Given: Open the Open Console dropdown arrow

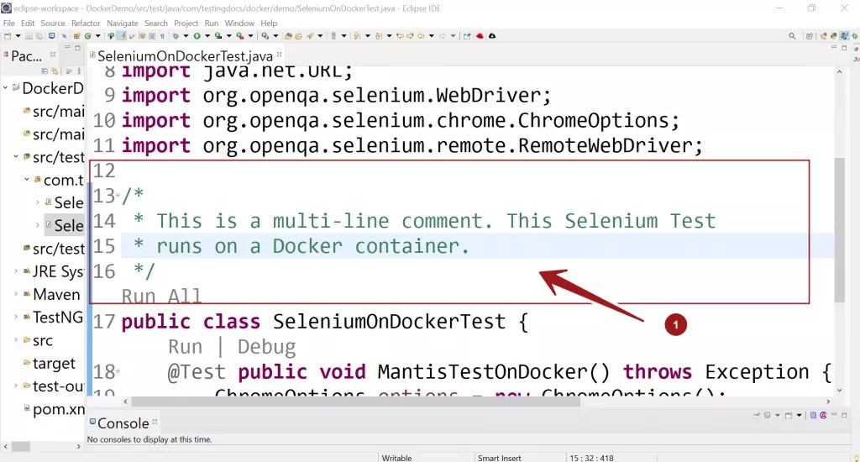Looking at the screenshot, I should point(800,415).
